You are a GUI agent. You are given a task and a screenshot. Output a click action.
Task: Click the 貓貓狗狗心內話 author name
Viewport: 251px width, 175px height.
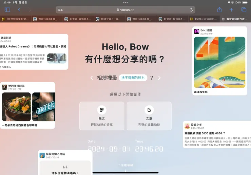55,154
